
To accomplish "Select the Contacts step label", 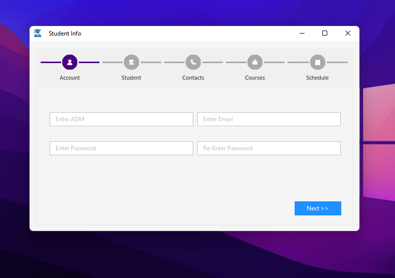I will coord(193,78).
